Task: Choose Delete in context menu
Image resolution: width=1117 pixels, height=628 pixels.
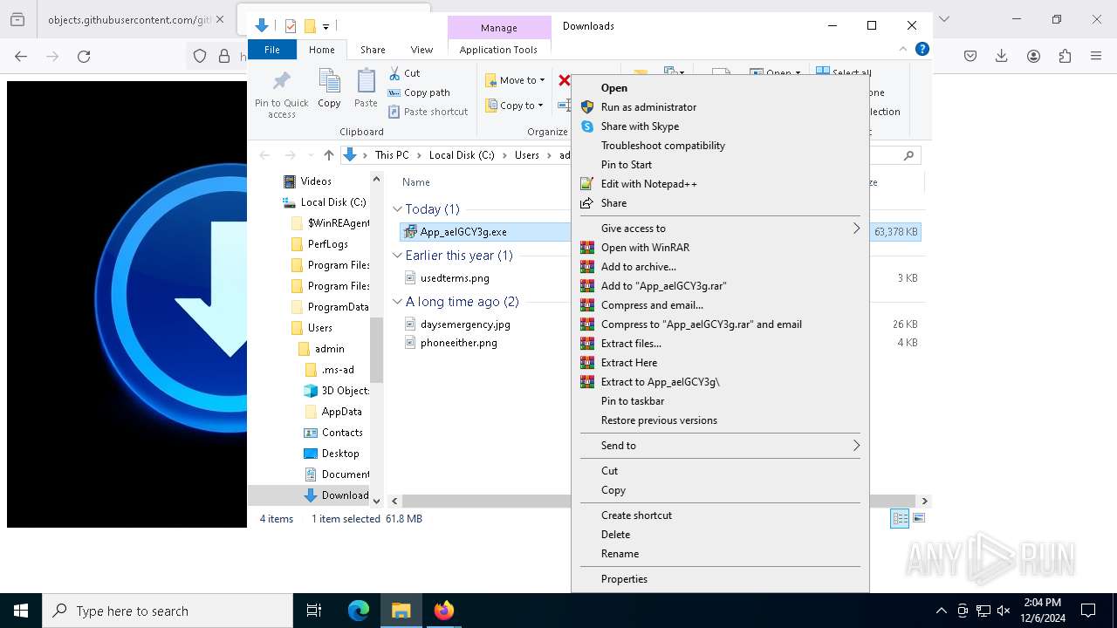Action: tap(615, 535)
